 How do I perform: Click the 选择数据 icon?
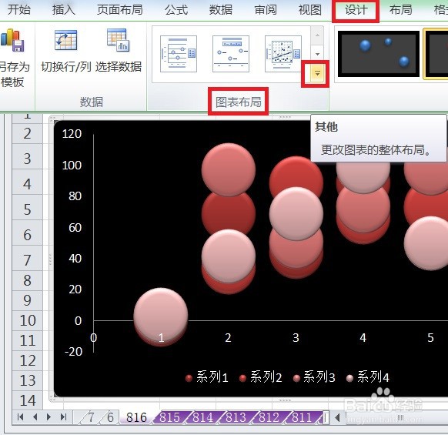tap(119, 40)
